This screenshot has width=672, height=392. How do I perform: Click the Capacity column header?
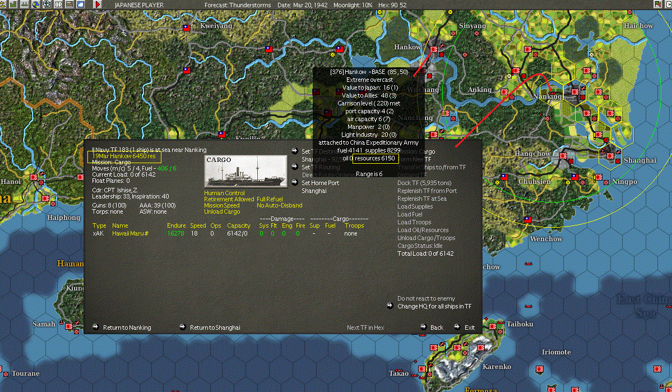[x=239, y=225]
